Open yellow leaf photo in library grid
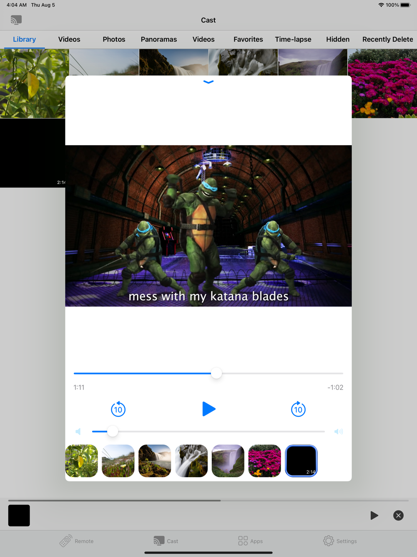The height and width of the screenshot is (557, 417). click(x=34, y=84)
